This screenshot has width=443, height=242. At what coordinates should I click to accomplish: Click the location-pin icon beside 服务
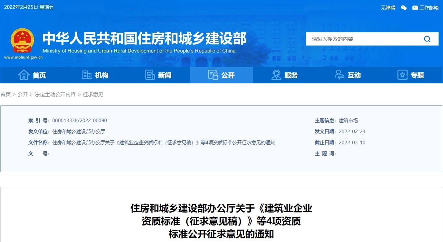(275, 75)
